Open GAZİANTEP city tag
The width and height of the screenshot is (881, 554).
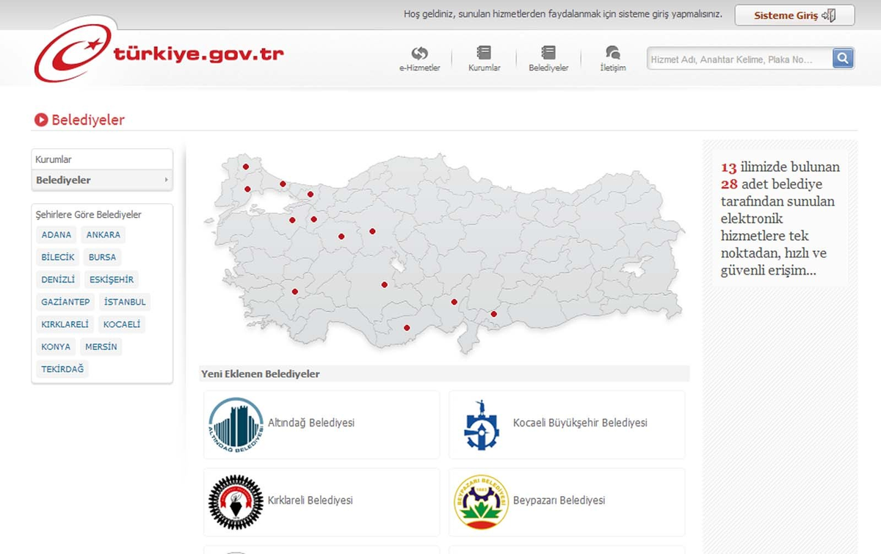[x=65, y=302]
